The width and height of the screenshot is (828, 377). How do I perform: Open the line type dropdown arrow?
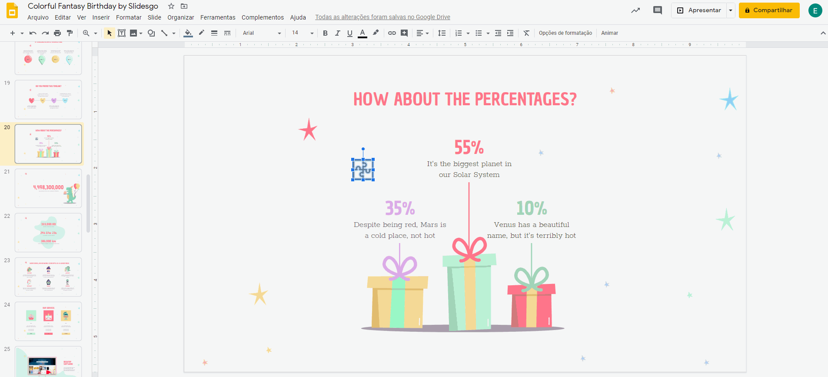pyautogui.click(x=174, y=33)
